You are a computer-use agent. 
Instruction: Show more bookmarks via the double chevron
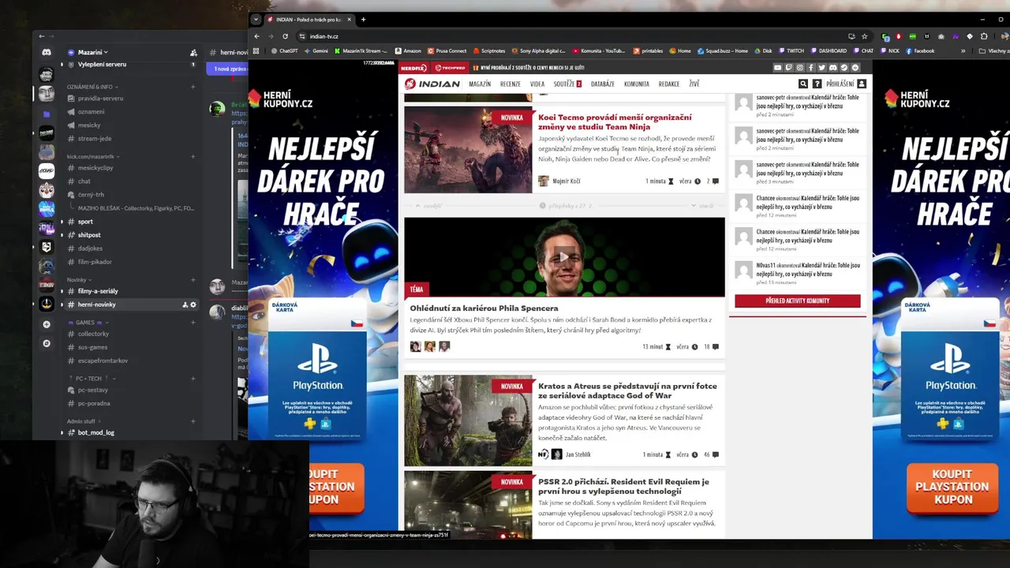963,50
